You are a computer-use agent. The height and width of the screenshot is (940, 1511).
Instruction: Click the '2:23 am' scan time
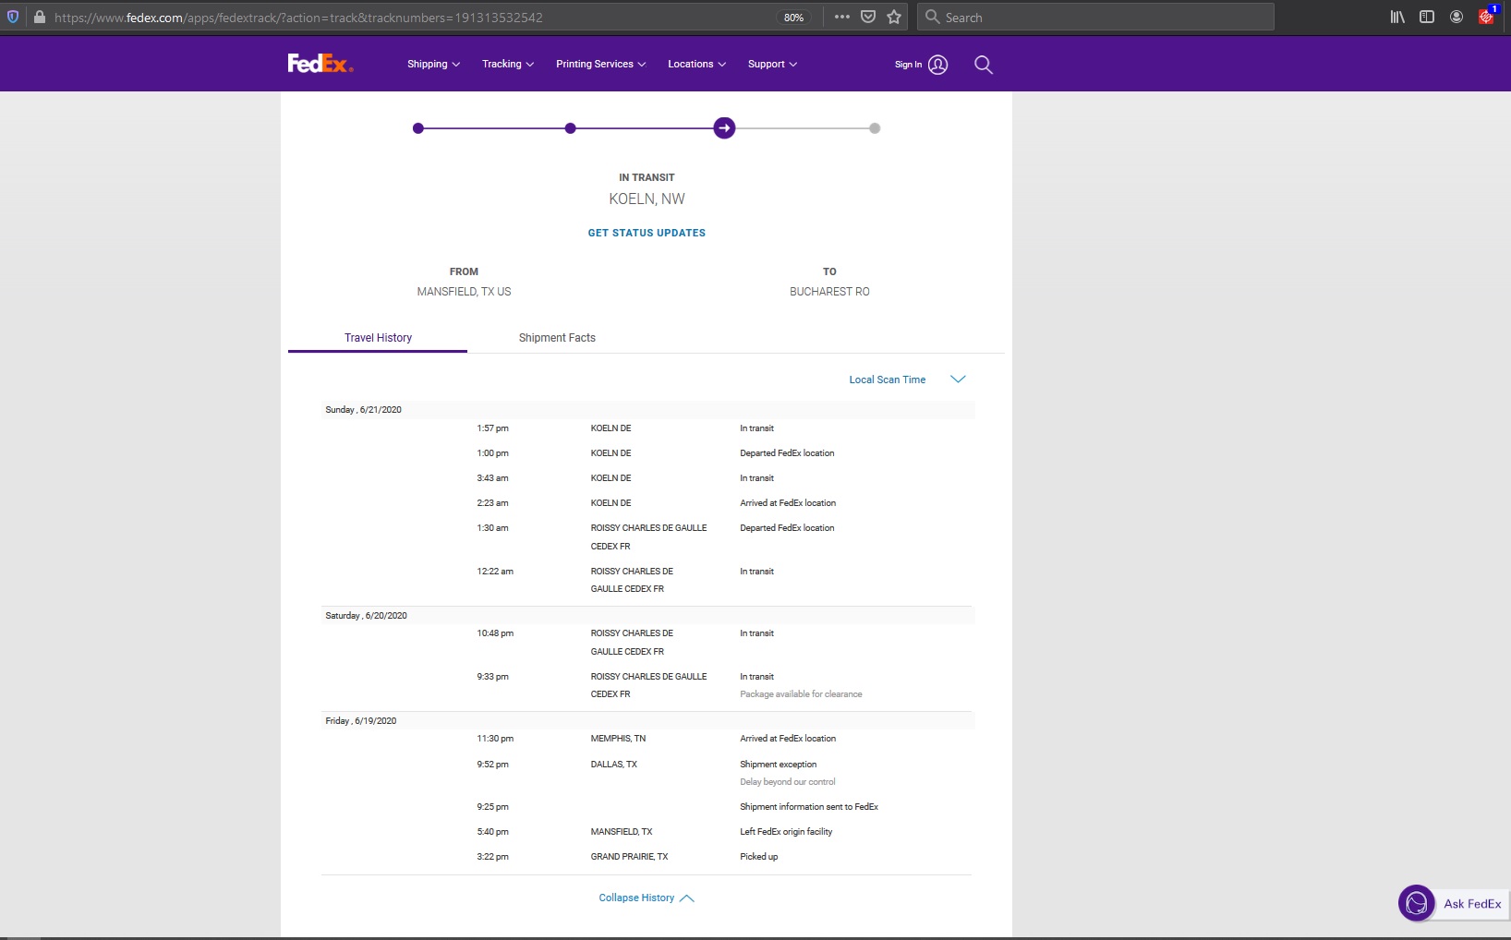coord(492,503)
